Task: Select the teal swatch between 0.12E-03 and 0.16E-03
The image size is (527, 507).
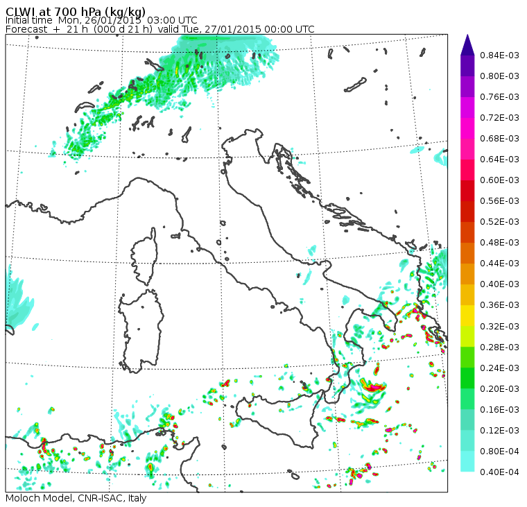Action: [x=467, y=420]
